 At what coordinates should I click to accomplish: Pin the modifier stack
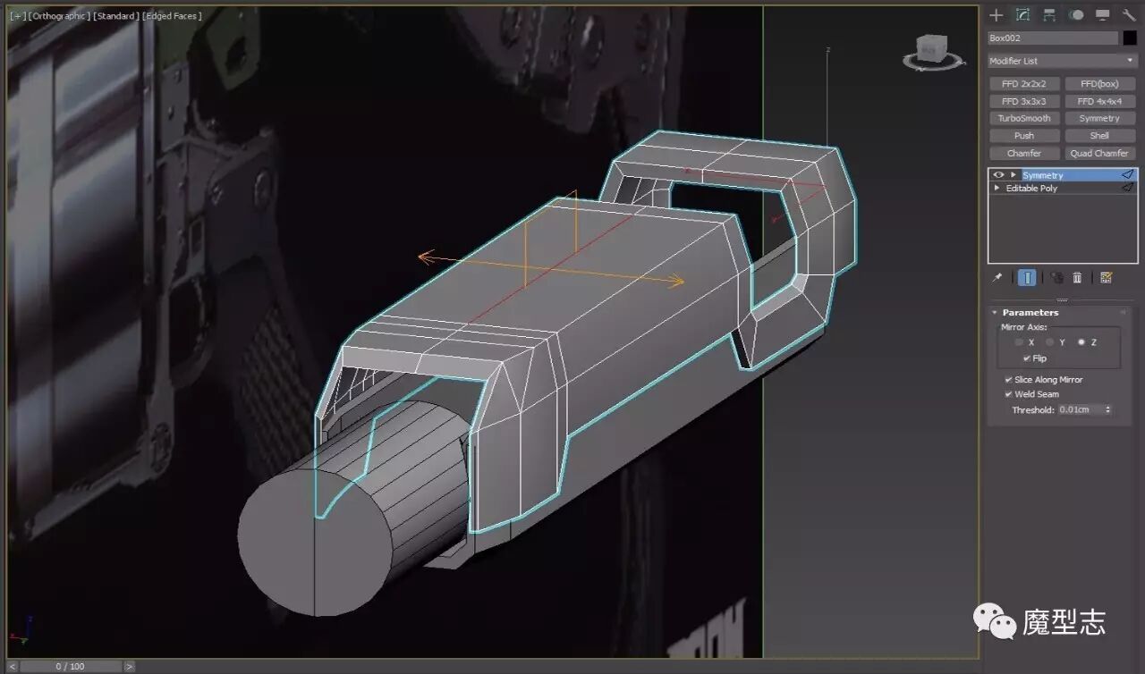(997, 278)
